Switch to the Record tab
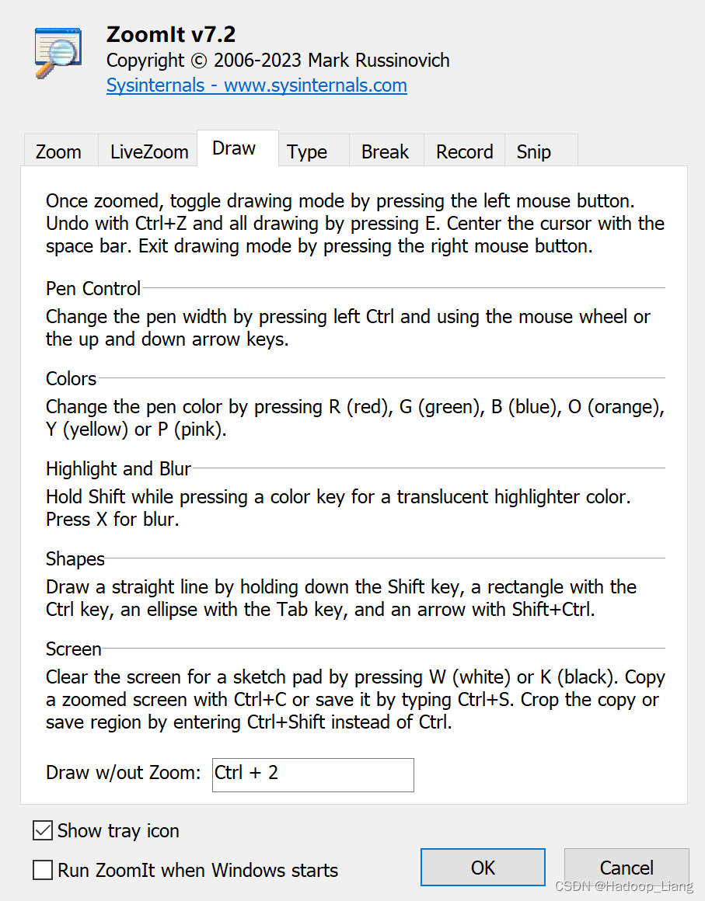705x901 pixels. point(463,153)
